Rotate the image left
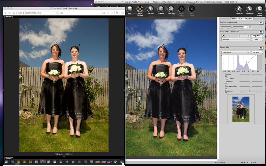The width and height of the screenshot is (266, 166). coord(238,9)
